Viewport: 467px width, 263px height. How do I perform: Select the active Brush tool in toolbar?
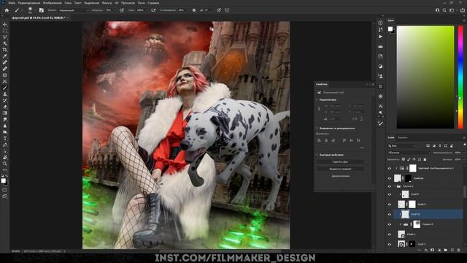5,88
